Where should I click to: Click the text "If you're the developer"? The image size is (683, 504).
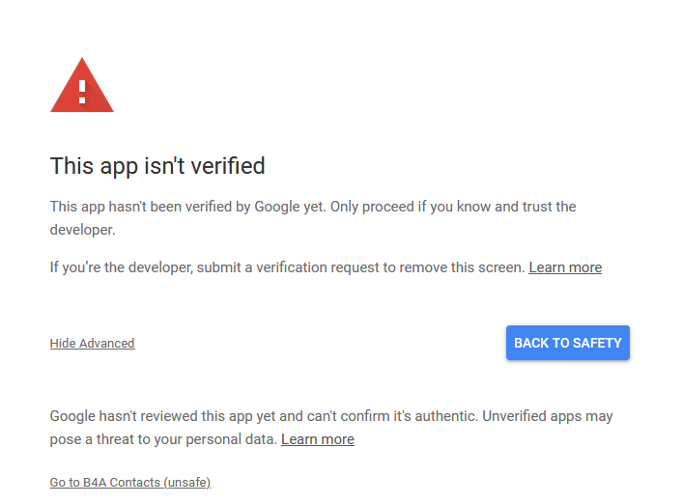pyautogui.click(x=121, y=267)
